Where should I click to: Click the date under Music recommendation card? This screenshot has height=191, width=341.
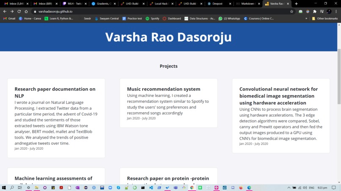point(141,118)
